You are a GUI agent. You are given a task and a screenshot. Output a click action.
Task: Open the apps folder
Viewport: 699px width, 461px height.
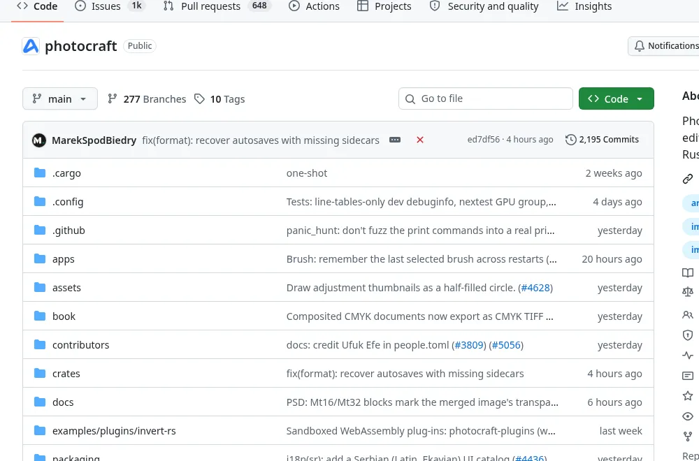tap(64, 259)
